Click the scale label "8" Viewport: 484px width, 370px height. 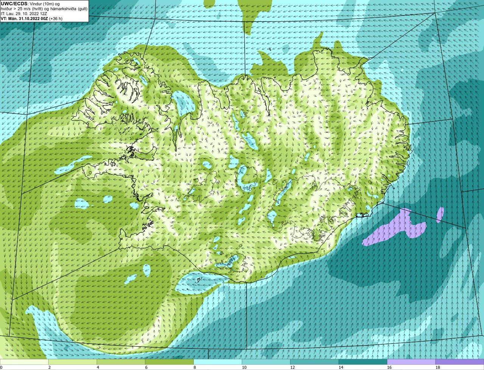tap(195, 367)
